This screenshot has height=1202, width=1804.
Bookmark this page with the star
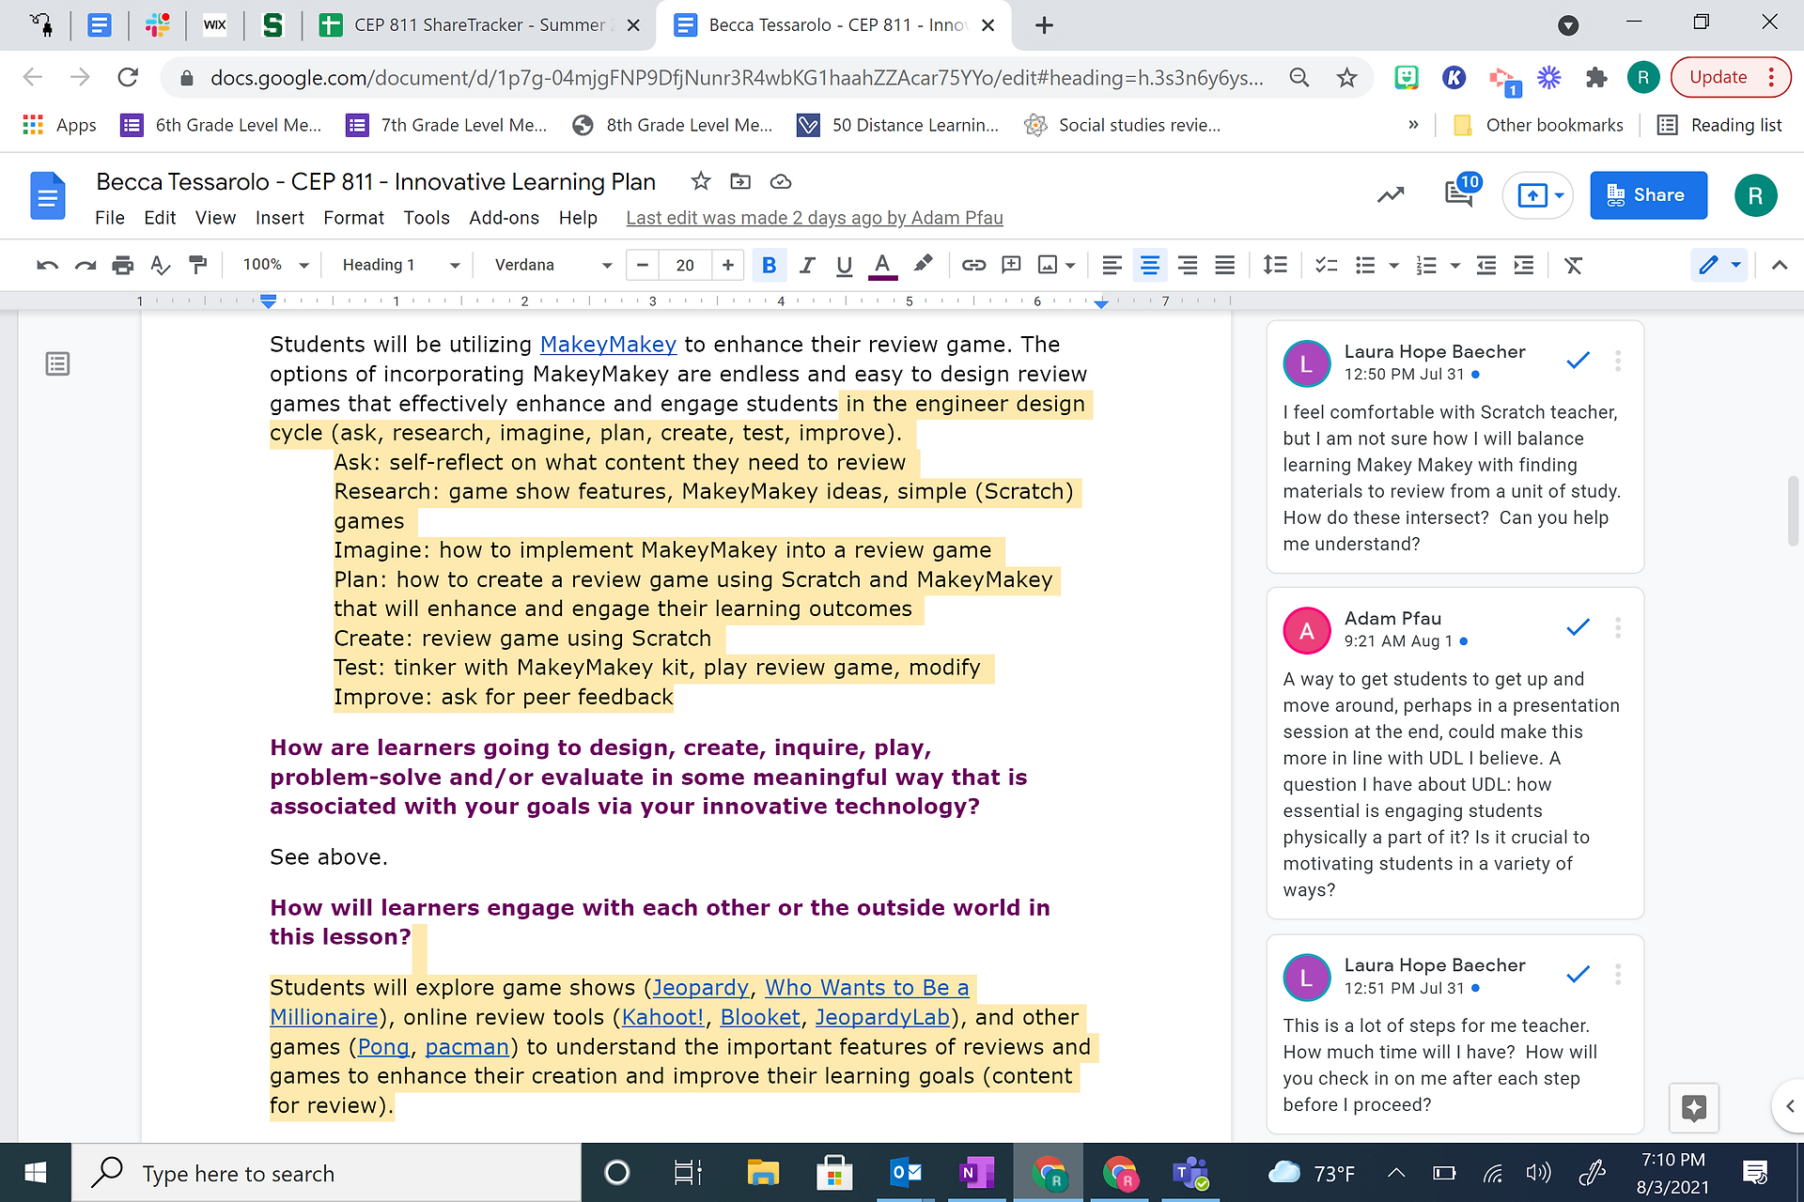[1346, 77]
